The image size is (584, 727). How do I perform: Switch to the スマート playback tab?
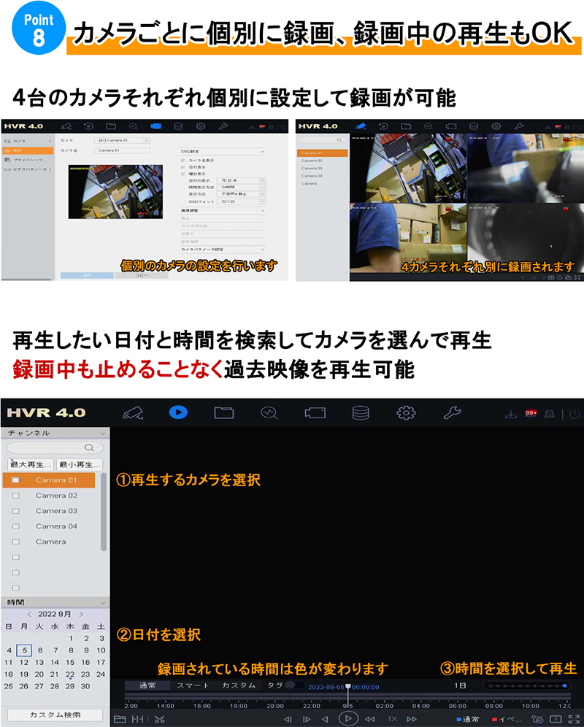[193, 685]
